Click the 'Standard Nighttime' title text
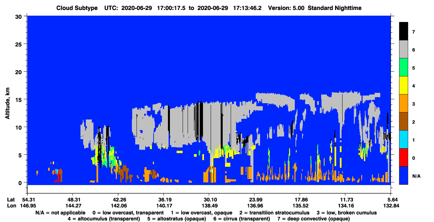 coord(334,8)
